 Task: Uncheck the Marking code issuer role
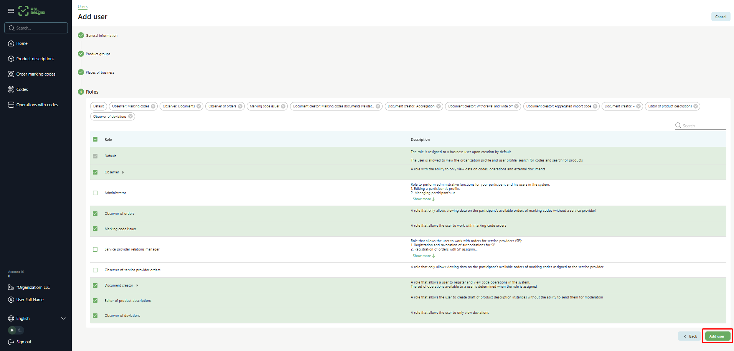tap(95, 229)
